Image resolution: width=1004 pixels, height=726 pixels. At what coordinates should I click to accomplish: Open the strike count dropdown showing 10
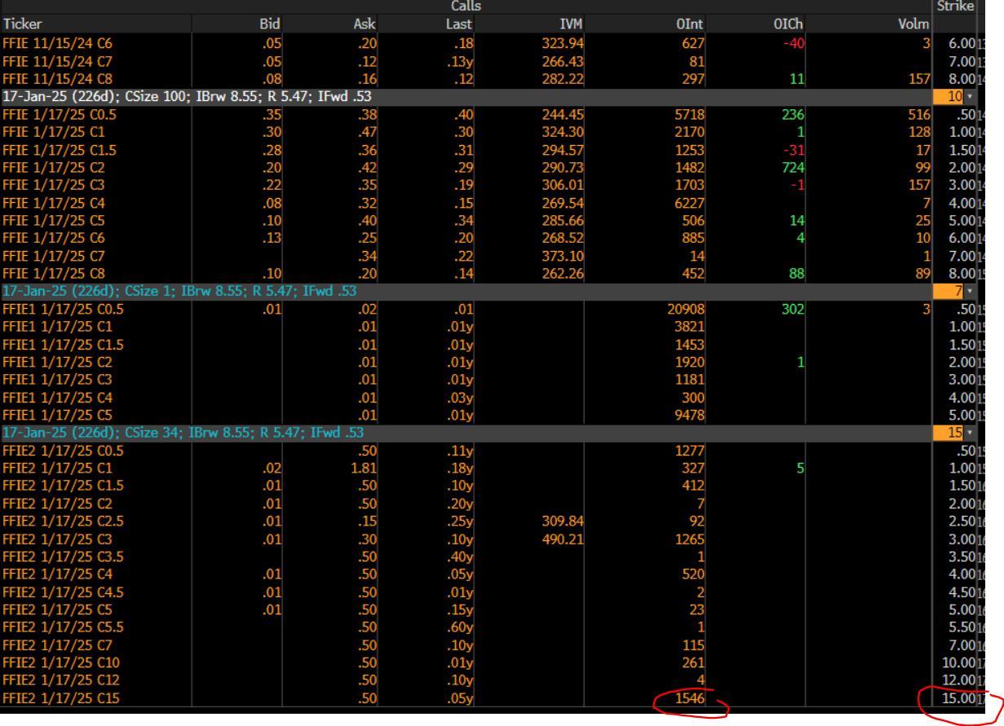coord(955,97)
